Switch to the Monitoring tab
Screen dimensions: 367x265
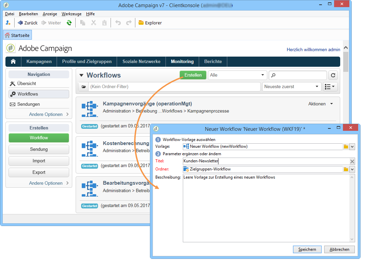pos(182,62)
